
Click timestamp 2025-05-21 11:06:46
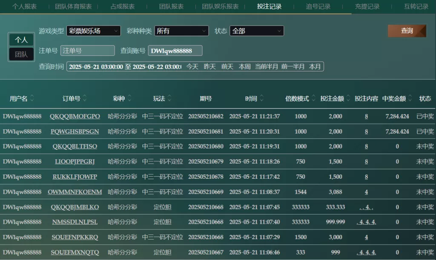coord(255,252)
